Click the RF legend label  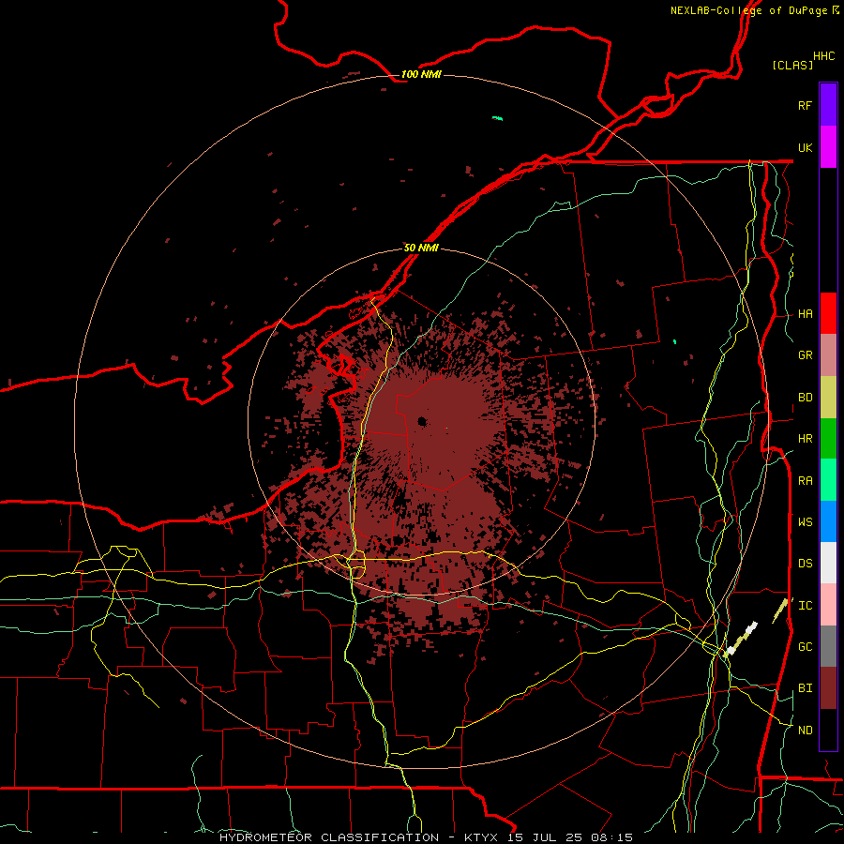tap(805, 105)
